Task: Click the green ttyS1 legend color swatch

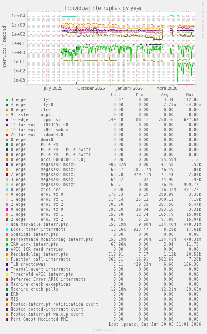Action: [7, 100]
